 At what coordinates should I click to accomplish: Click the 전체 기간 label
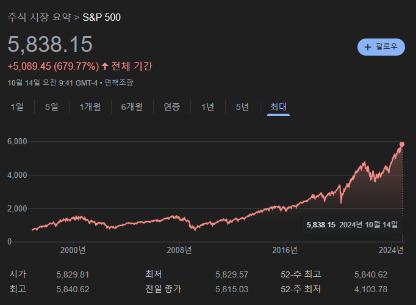click(132, 66)
